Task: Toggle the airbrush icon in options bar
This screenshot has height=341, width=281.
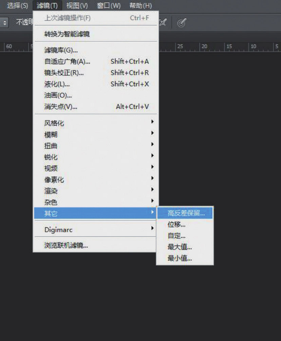Action: click(x=163, y=22)
